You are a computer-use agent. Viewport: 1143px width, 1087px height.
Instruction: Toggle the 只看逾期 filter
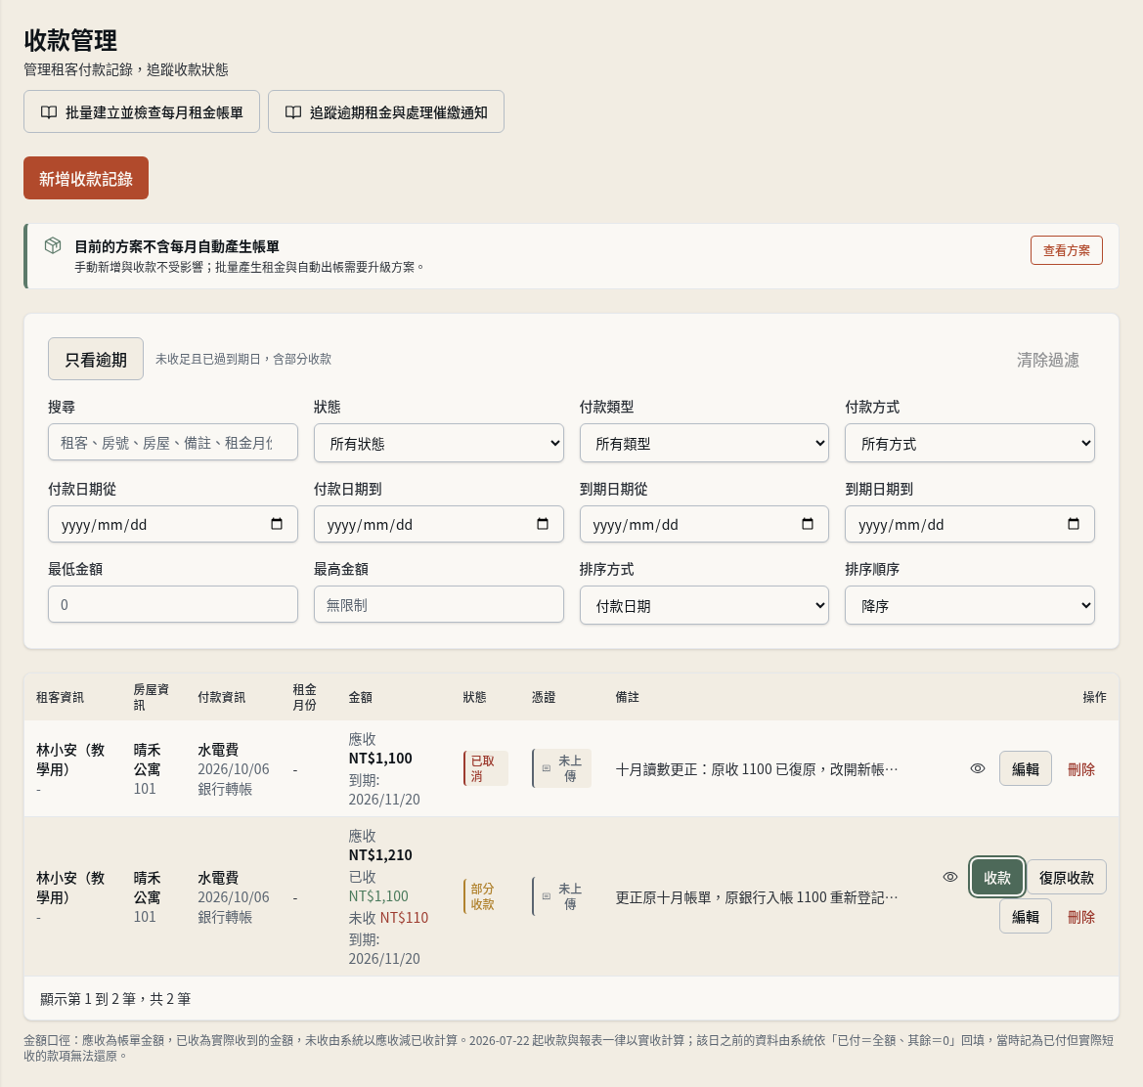click(x=96, y=359)
